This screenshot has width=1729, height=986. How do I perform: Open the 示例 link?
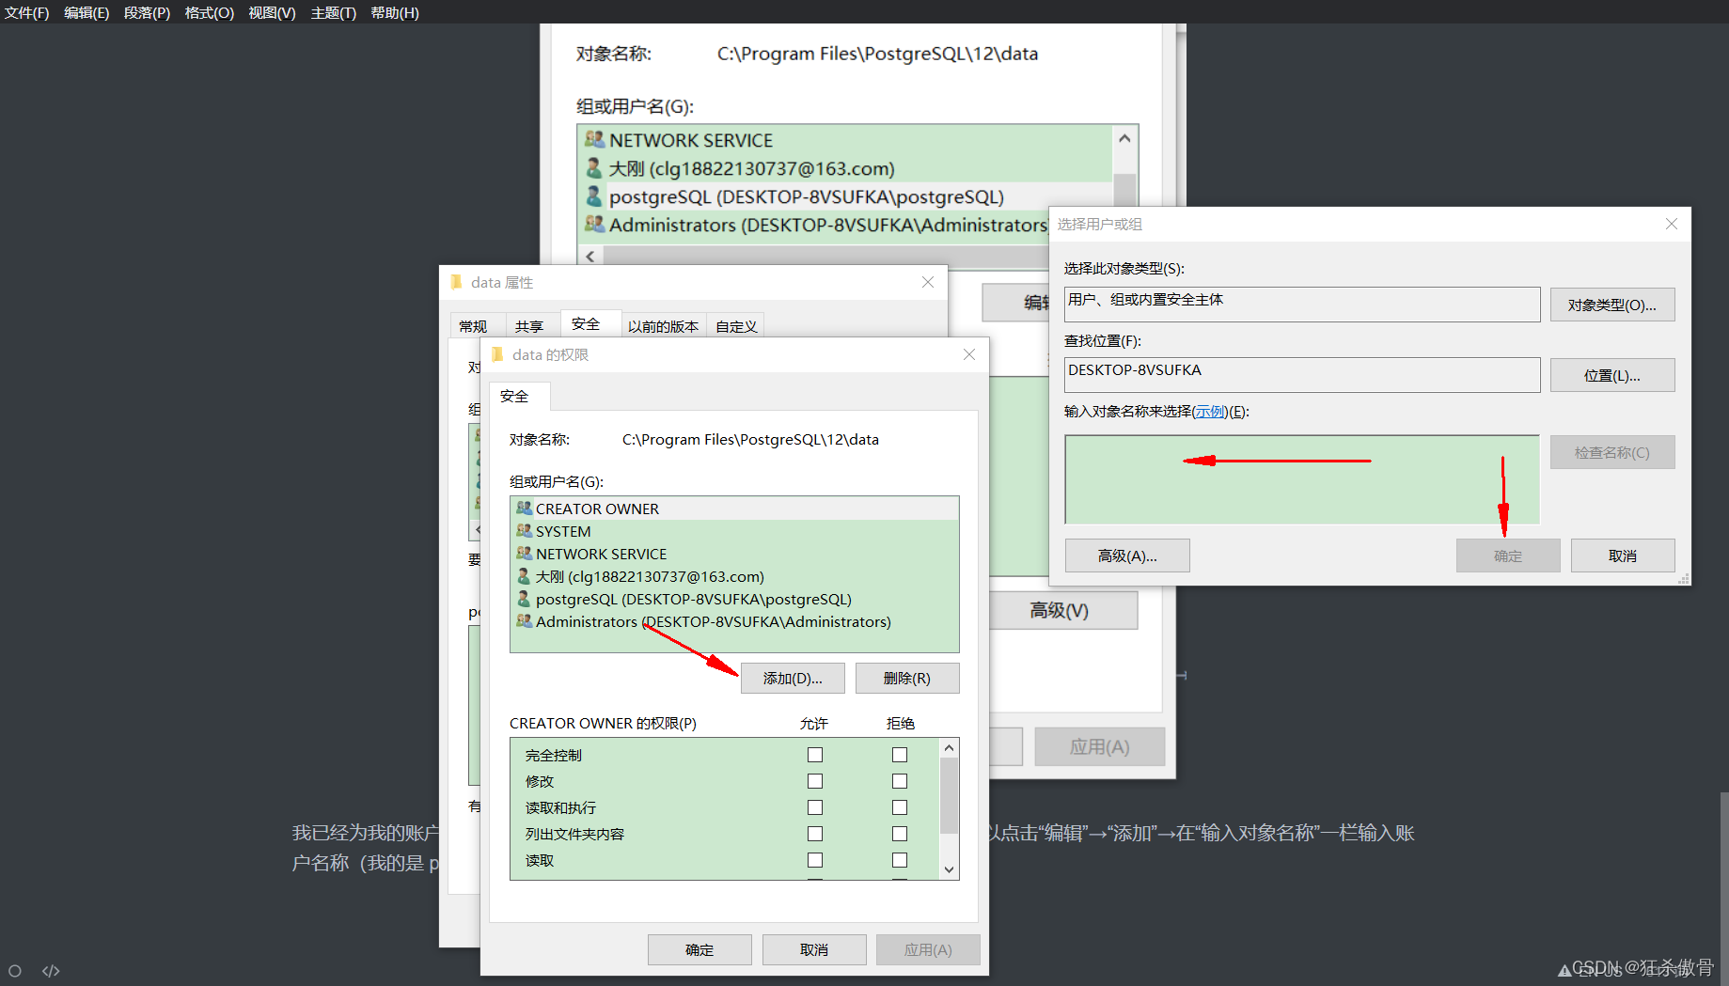click(x=1210, y=411)
